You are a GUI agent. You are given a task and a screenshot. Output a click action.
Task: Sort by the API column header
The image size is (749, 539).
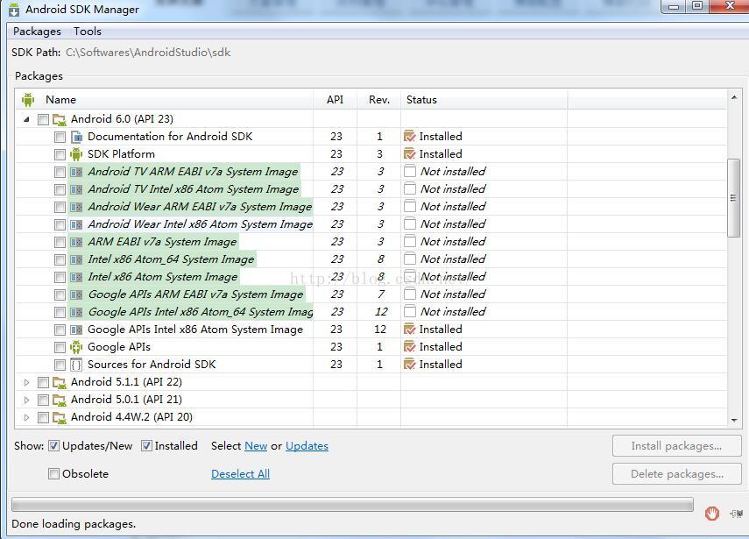[x=335, y=100]
